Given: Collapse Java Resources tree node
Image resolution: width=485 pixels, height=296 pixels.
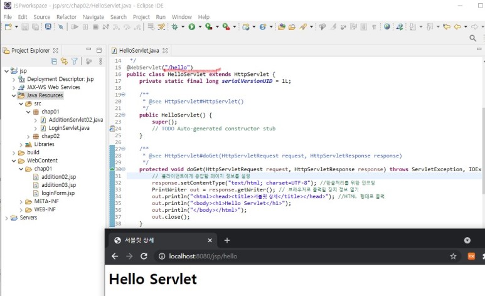Looking at the screenshot, I should click(x=14, y=95).
